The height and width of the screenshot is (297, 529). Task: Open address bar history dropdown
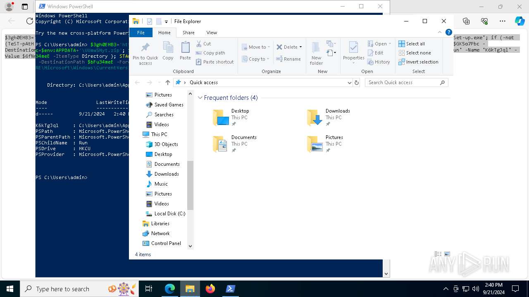349,82
